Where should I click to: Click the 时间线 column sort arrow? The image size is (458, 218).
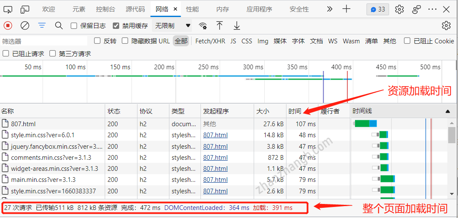point(447,111)
